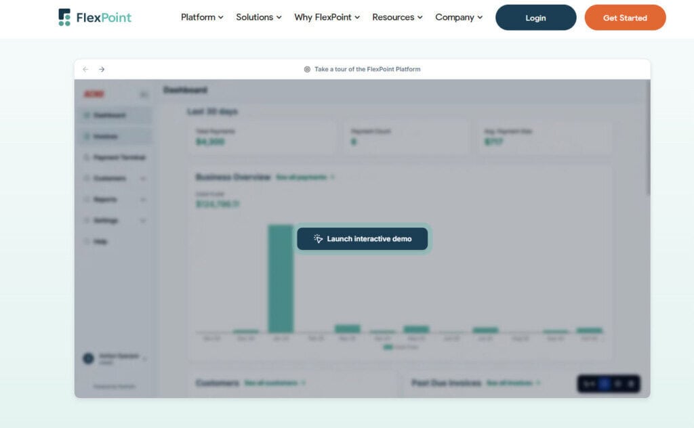Click the orange Get Started button
This screenshot has height=428, width=694.
coord(625,18)
